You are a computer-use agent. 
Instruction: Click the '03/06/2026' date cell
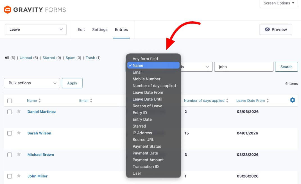[248, 112]
